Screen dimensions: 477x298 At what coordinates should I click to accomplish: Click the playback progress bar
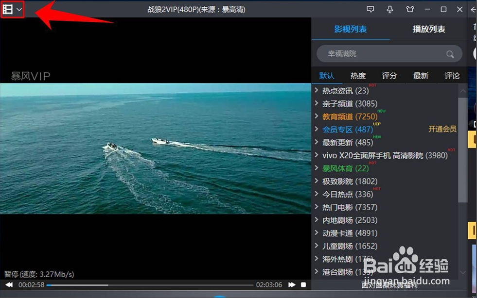coord(150,285)
